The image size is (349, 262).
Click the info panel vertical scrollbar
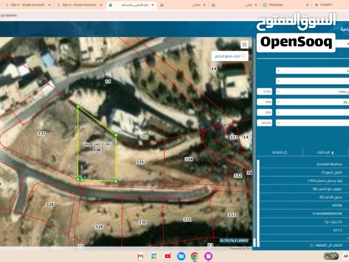click(258, 203)
